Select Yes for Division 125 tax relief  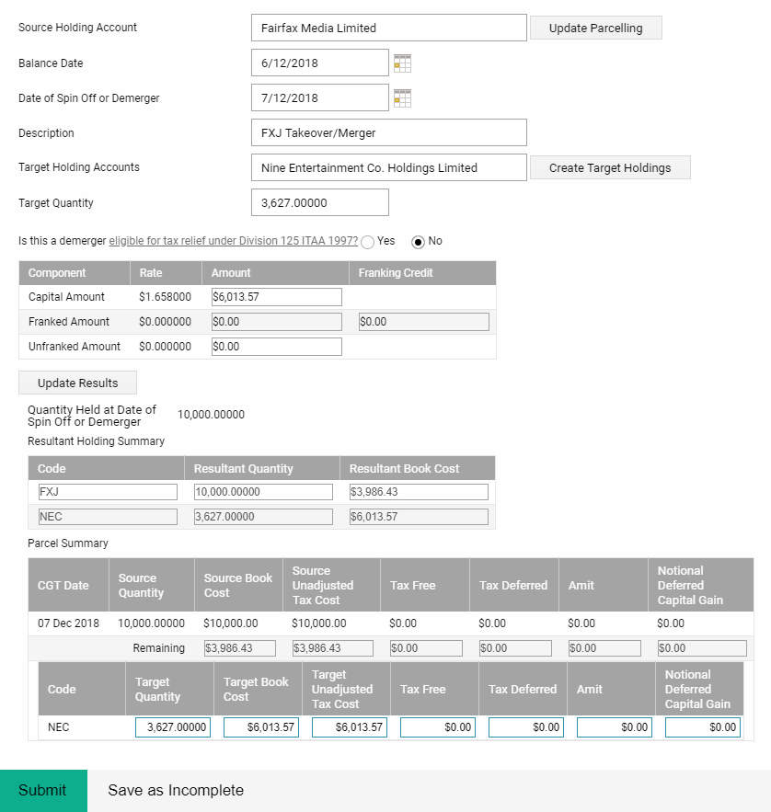click(367, 242)
